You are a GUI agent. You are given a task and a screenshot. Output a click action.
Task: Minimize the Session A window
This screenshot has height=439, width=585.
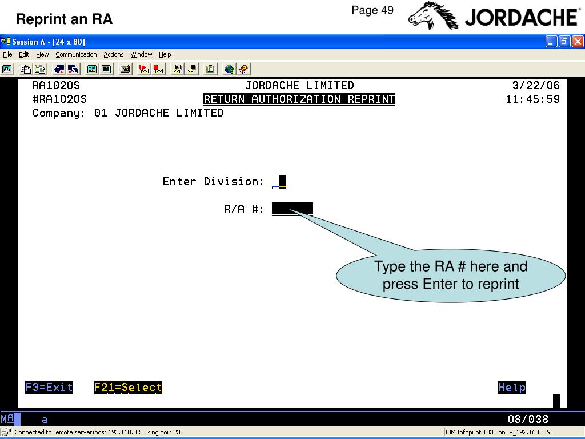pos(551,41)
